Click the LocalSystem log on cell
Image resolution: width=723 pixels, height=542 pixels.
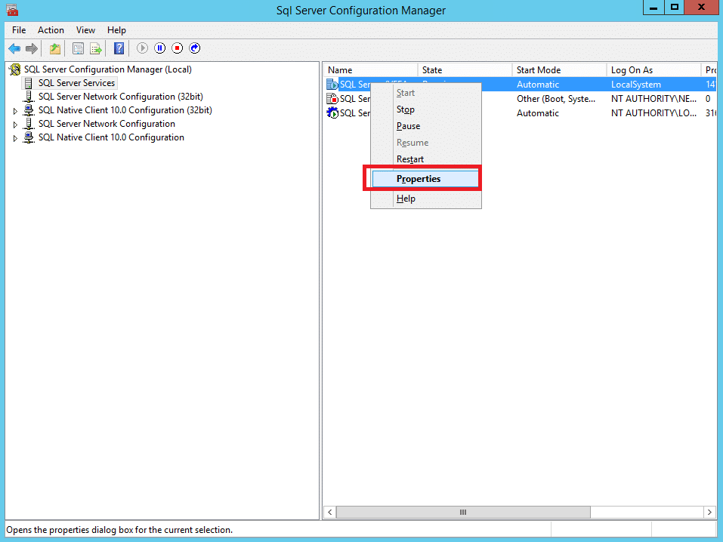coord(636,85)
